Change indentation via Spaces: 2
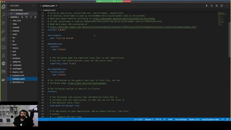 tap(149, 120)
